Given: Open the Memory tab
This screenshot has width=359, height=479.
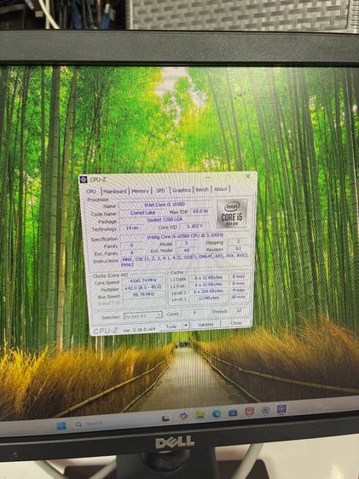Looking at the screenshot, I should pyautogui.click(x=140, y=191).
